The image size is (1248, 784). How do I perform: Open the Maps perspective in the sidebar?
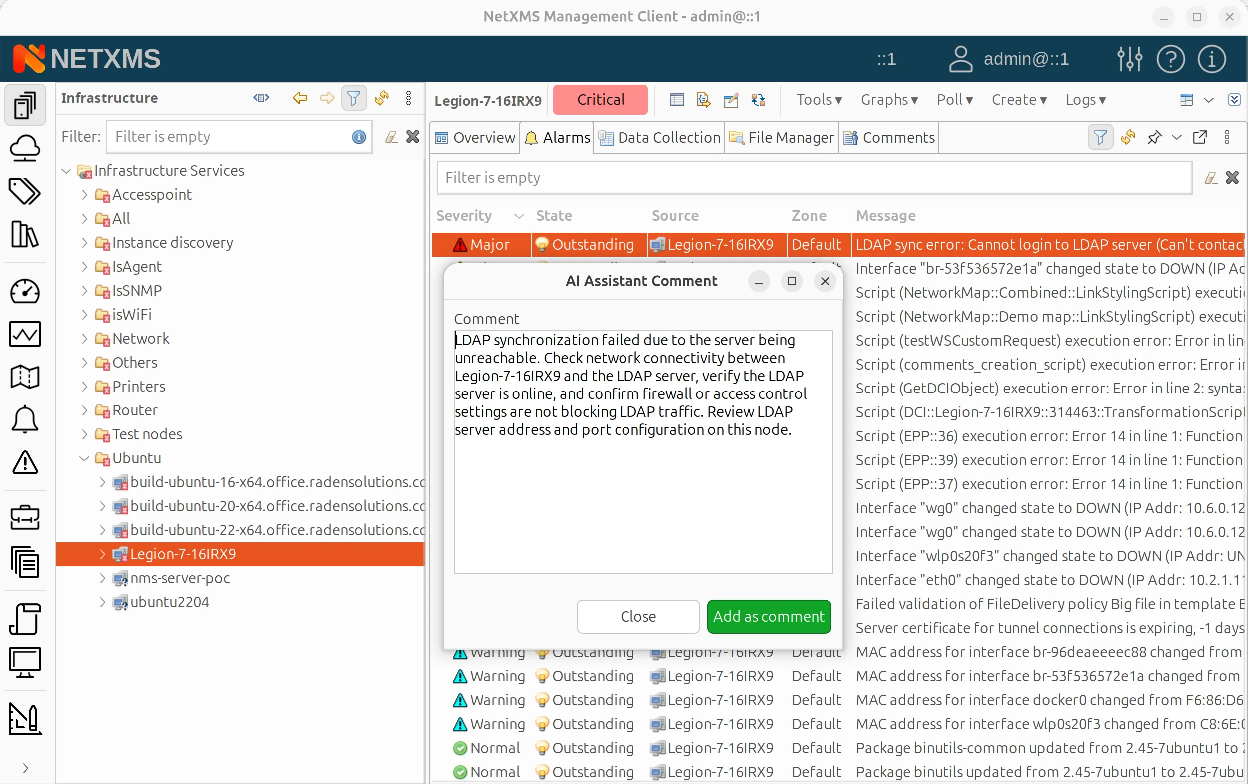coord(25,376)
